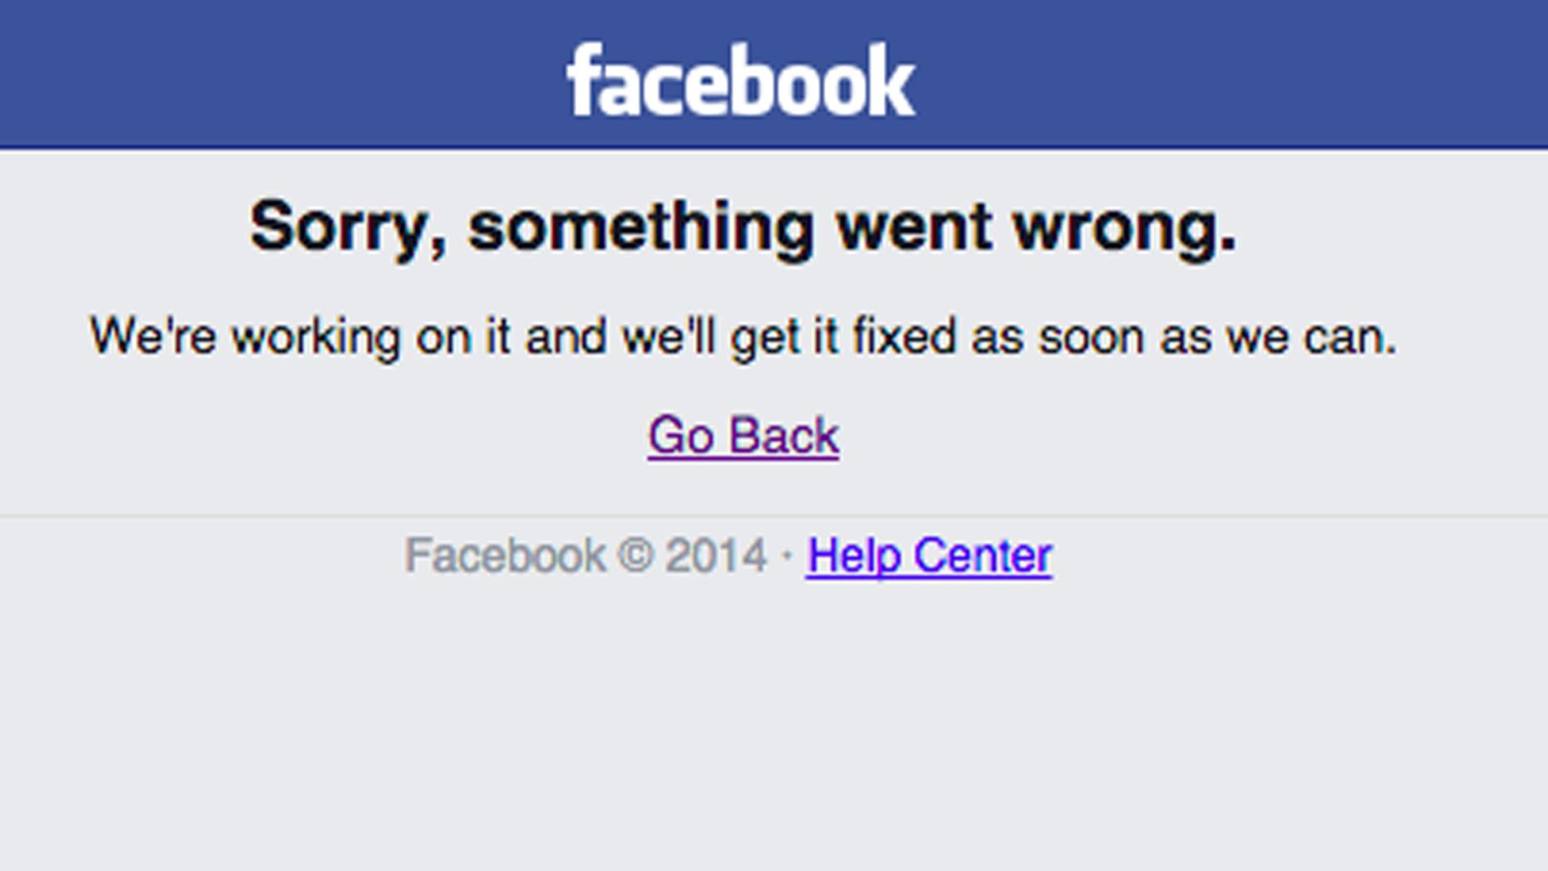Click the word "working" in the message

click(316, 338)
